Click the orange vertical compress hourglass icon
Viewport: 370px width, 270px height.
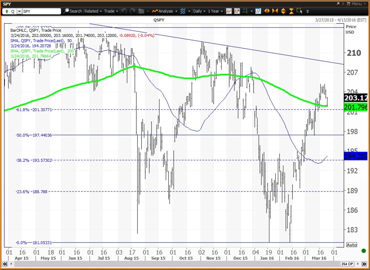click(x=292, y=11)
